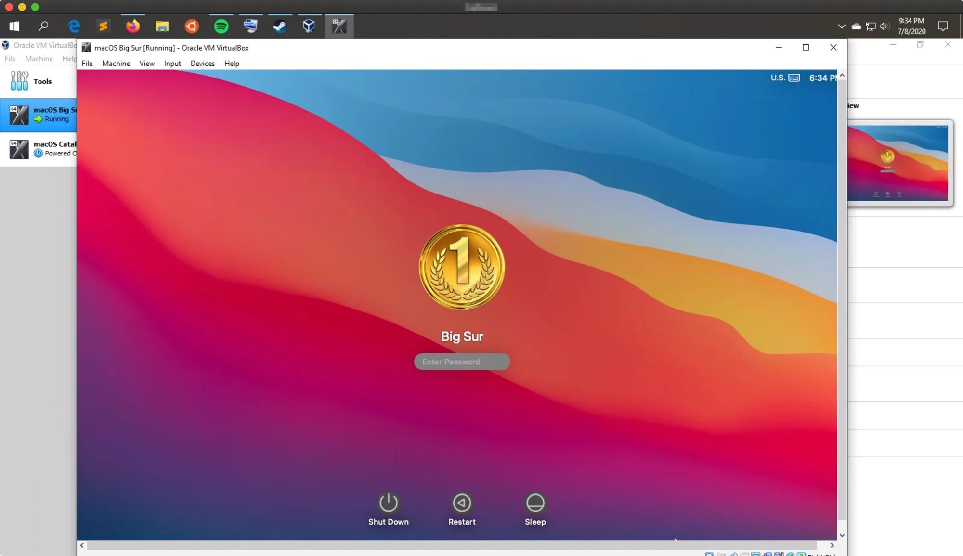Viewport: 963px width, 556px height.
Task: Click the Sleep icon
Action: [535, 503]
